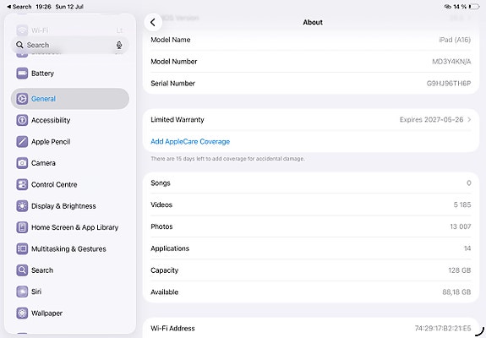Tap the Control Centre icon

point(22,185)
